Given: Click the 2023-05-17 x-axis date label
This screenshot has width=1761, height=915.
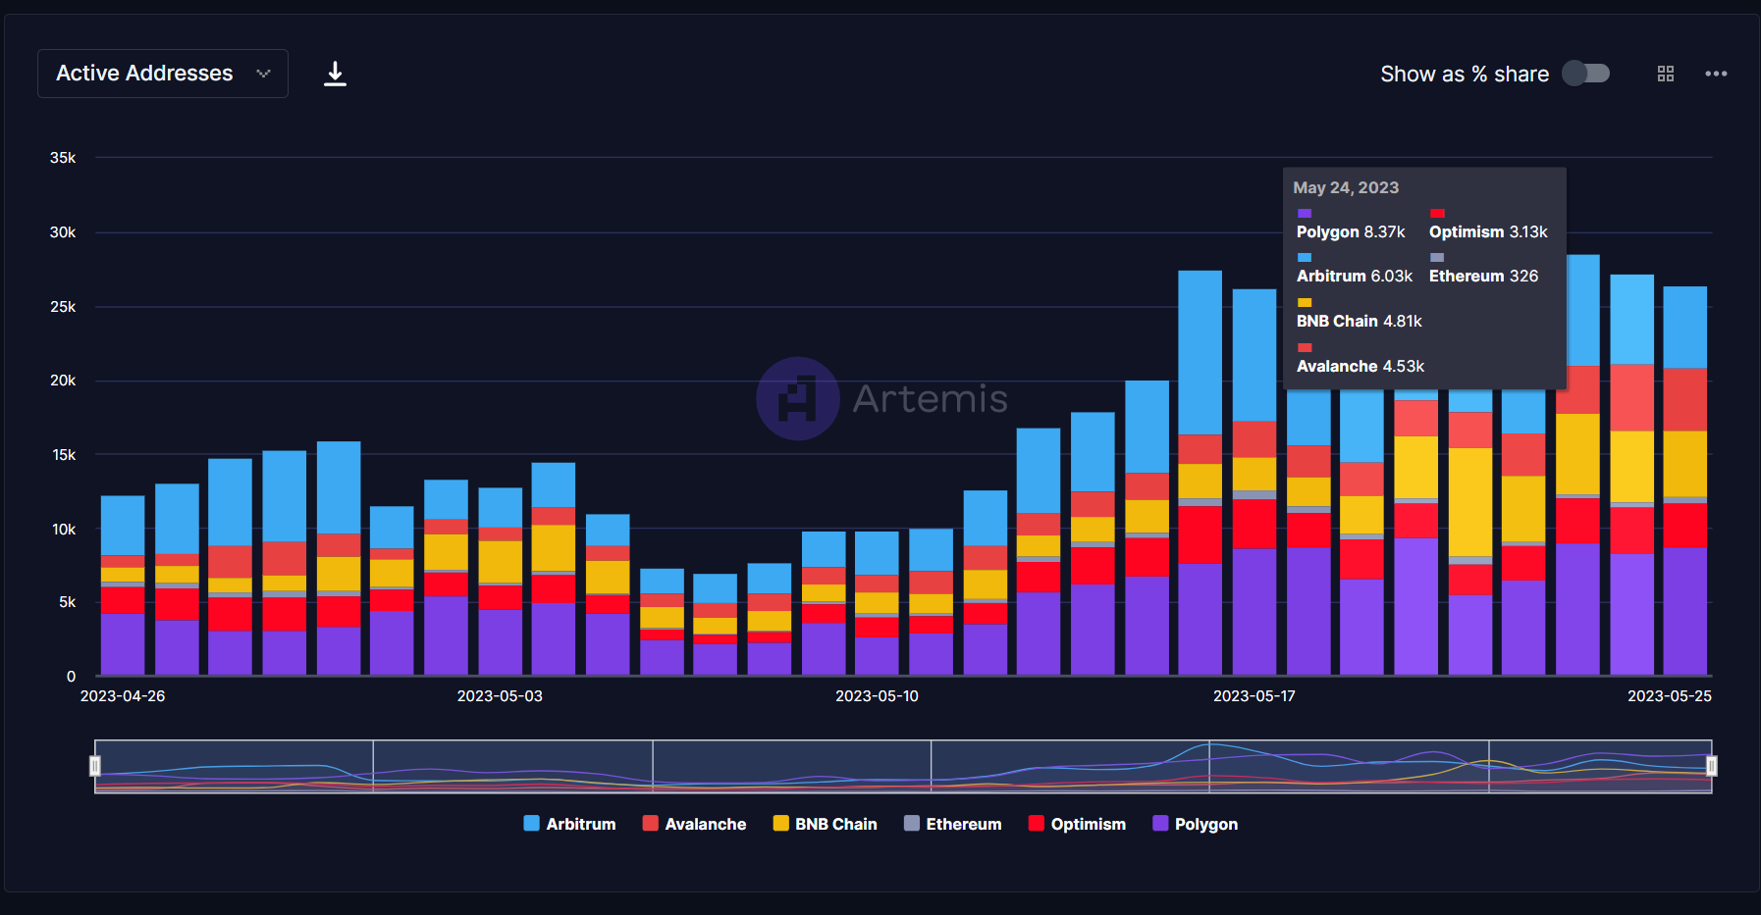Looking at the screenshot, I should pyautogui.click(x=1254, y=696).
